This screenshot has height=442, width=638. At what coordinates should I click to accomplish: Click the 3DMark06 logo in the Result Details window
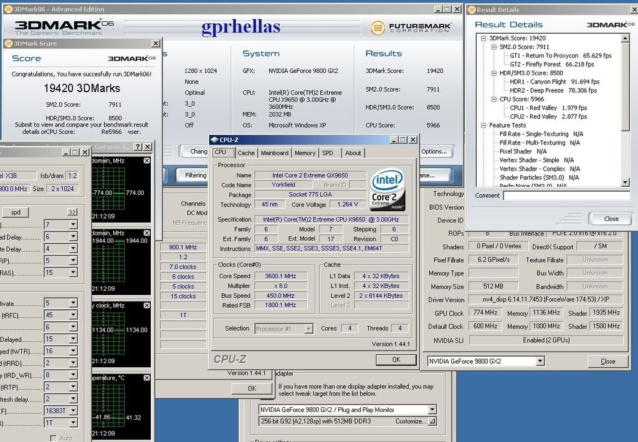tap(611, 25)
